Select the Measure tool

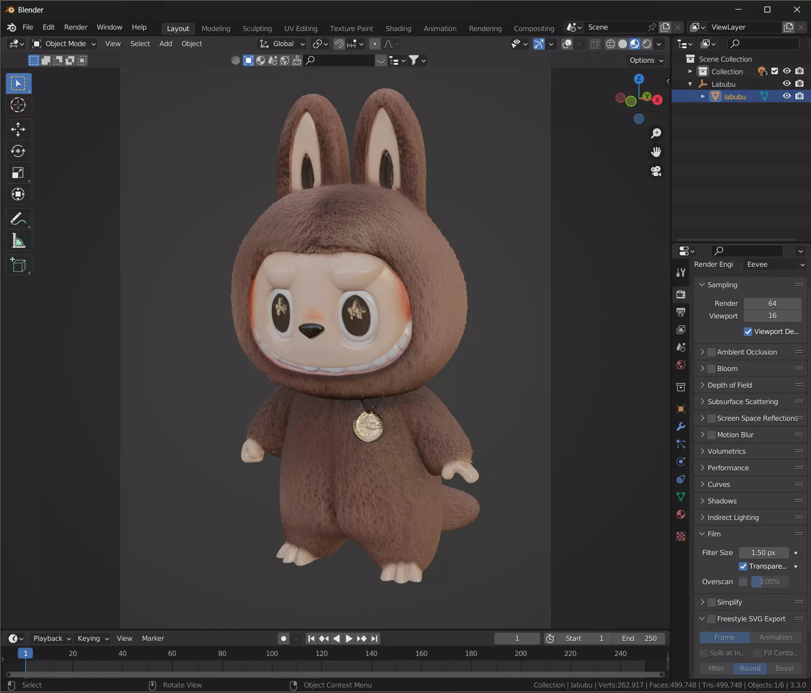[19, 241]
